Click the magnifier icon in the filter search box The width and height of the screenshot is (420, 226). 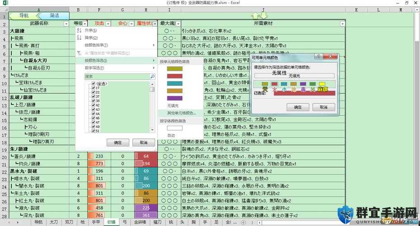(152, 76)
